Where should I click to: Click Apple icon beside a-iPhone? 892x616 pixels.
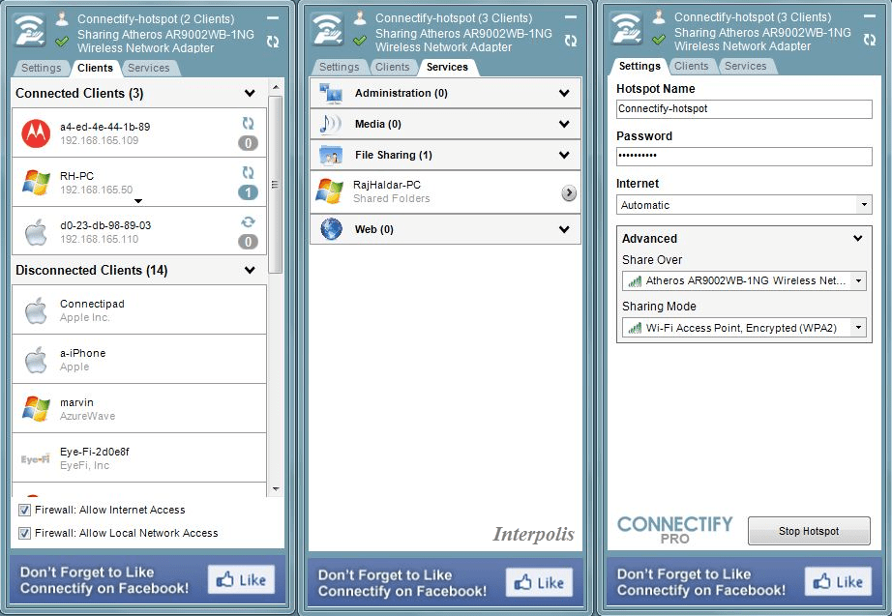pos(36,360)
